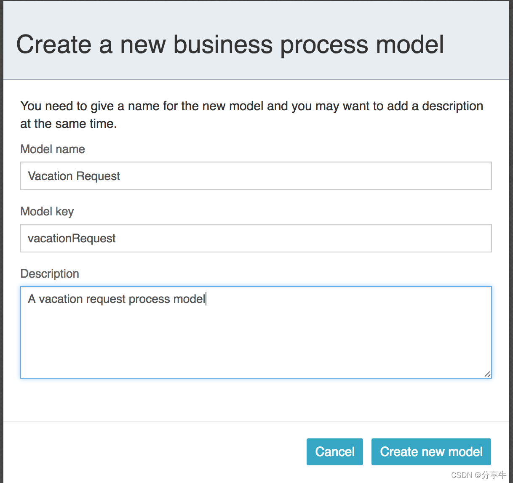Click the Model name input field
Viewport: 513px width, 483px height.
point(256,176)
